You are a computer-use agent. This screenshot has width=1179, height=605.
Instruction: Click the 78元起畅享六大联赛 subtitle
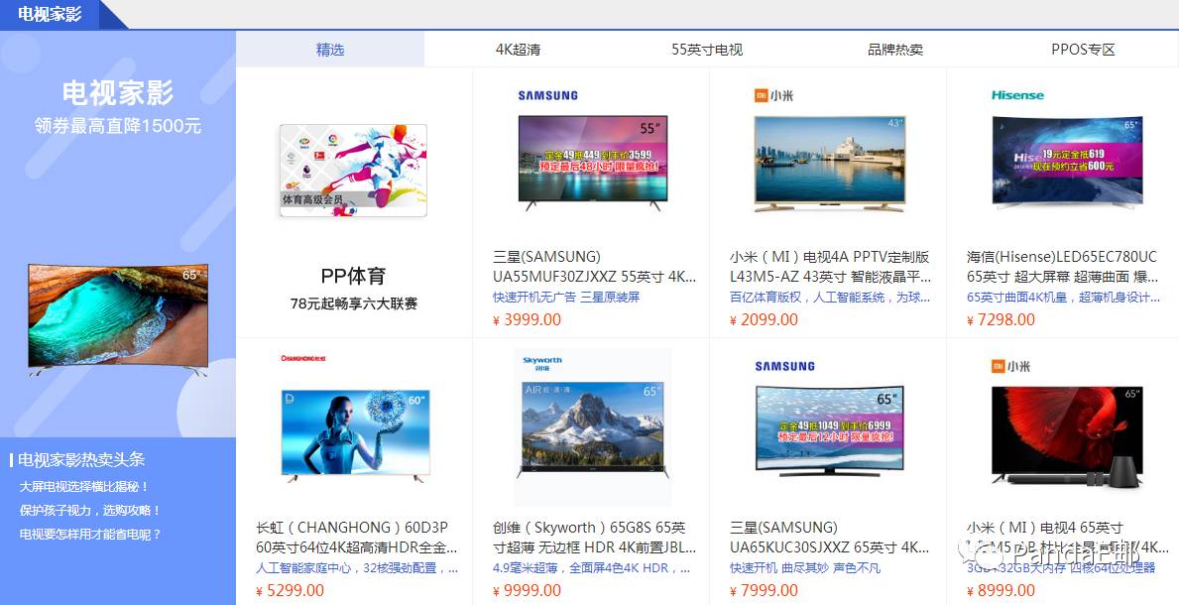(353, 304)
